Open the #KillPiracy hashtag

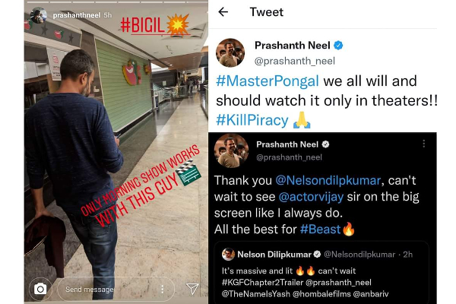[252, 120]
